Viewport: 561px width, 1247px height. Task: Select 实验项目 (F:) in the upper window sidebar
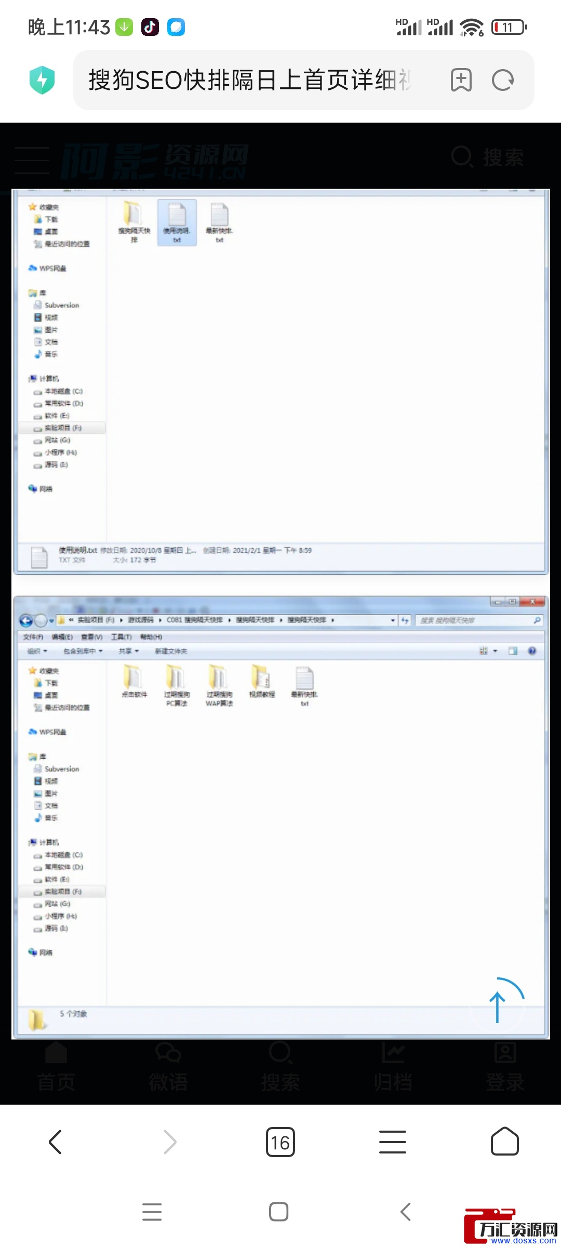pyautogui.click(x=62, y=428)
